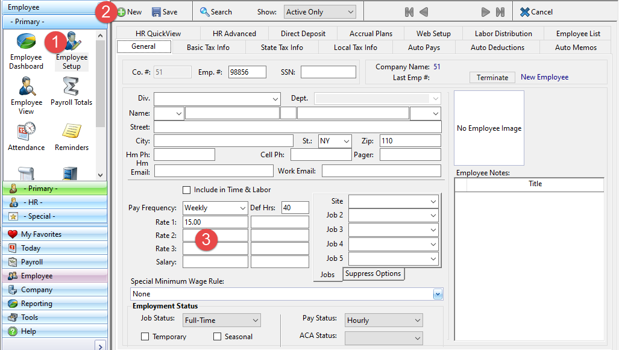This screenshot has height=350, width=619.
Task: Go to the previous record arrow
Action: tap(424, 12)
